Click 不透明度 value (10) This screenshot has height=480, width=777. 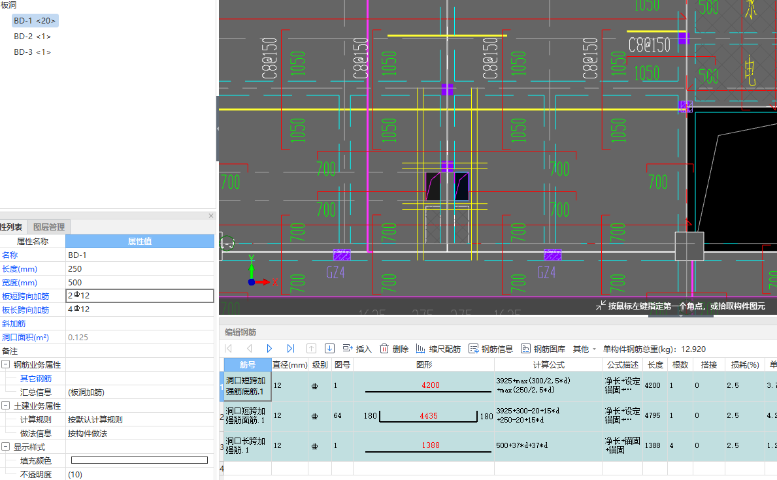[140, 474]
